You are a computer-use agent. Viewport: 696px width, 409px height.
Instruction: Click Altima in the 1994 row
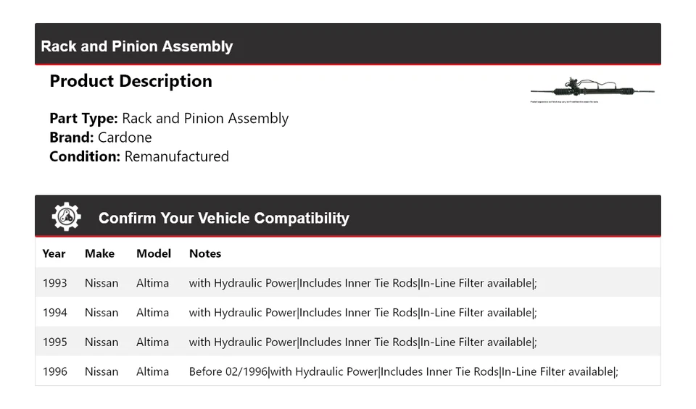pyautogui.click(x=152, y=313)
